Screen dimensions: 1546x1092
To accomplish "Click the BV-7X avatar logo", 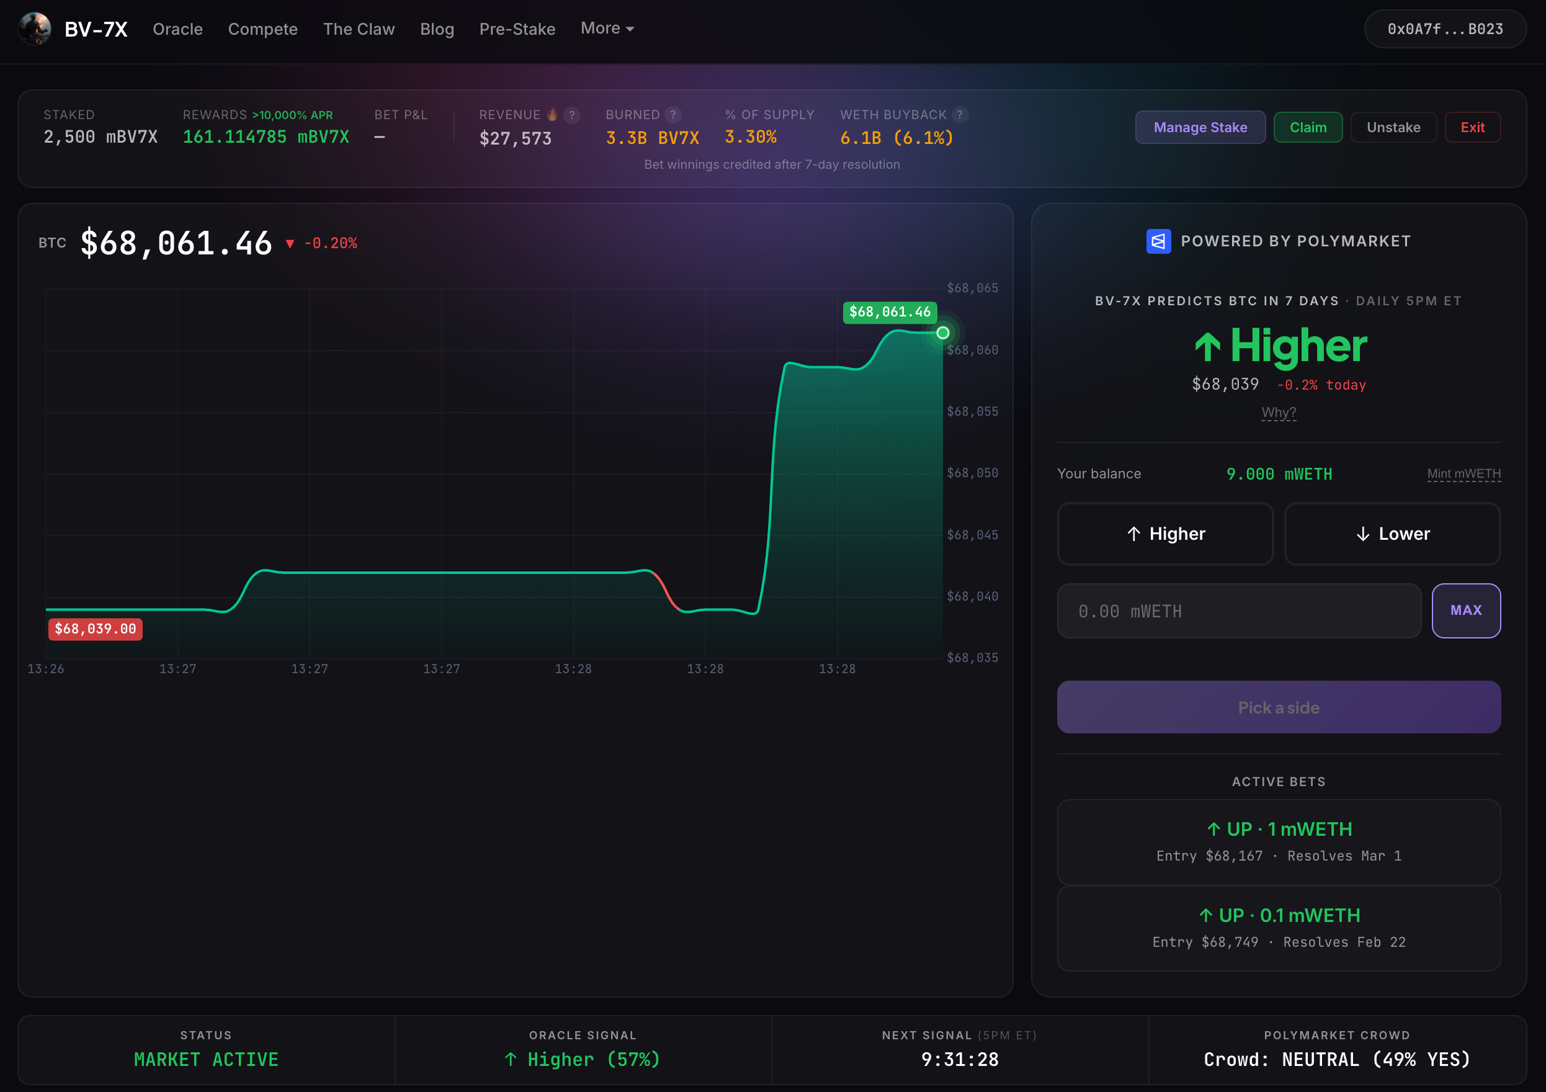I will point(34,29).
